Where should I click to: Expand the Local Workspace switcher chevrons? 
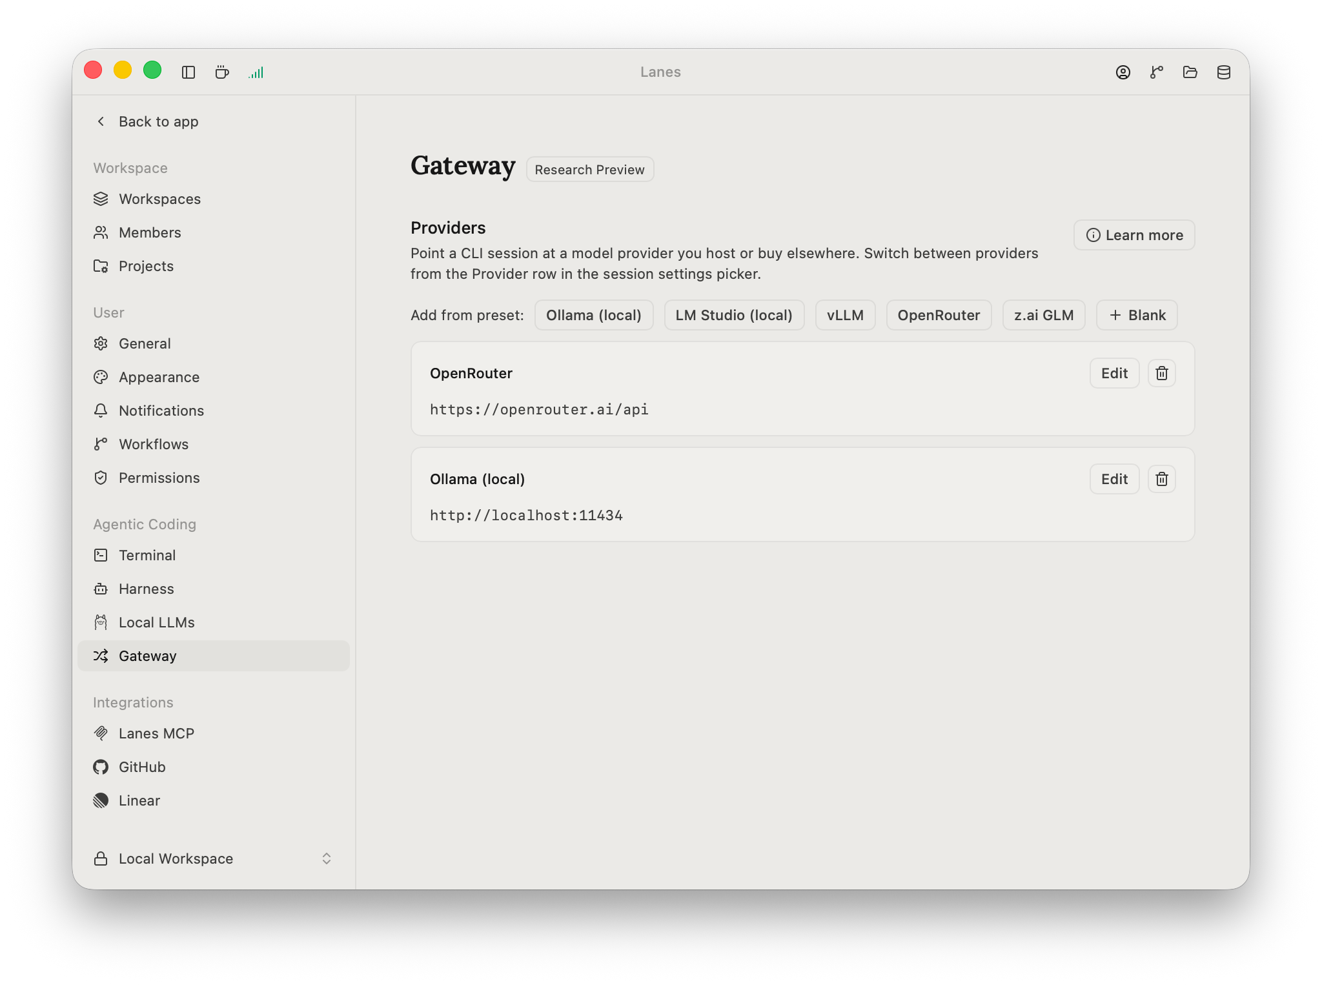[x=327, y=858]
